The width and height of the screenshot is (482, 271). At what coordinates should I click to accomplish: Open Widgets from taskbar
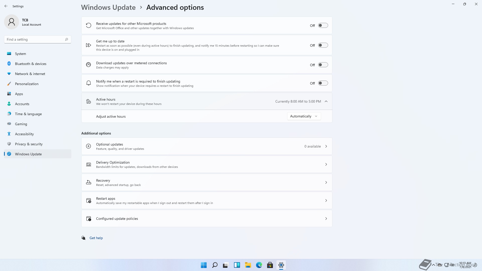(237, 265)
